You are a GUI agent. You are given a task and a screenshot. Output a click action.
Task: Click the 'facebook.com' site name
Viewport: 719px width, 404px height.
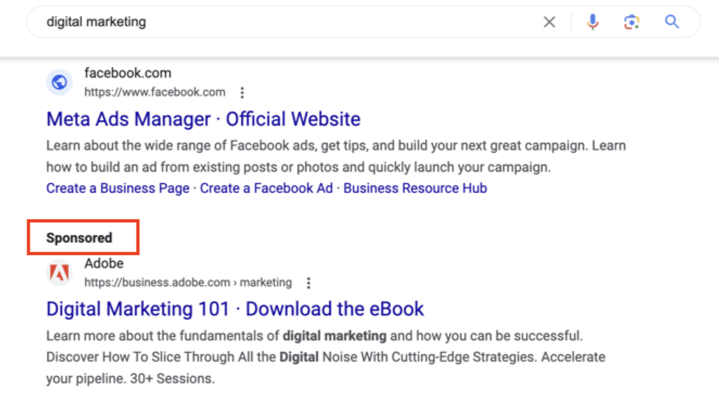point(127,73)
